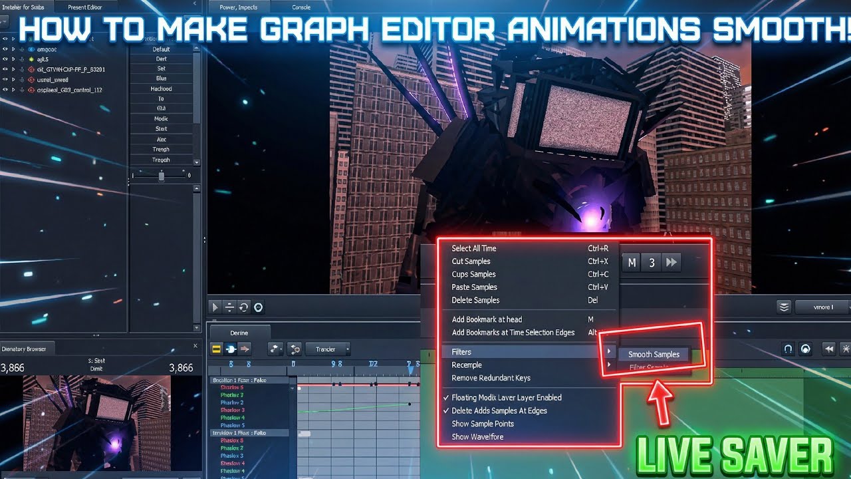Click the play arrow icon below viewport

215,307
